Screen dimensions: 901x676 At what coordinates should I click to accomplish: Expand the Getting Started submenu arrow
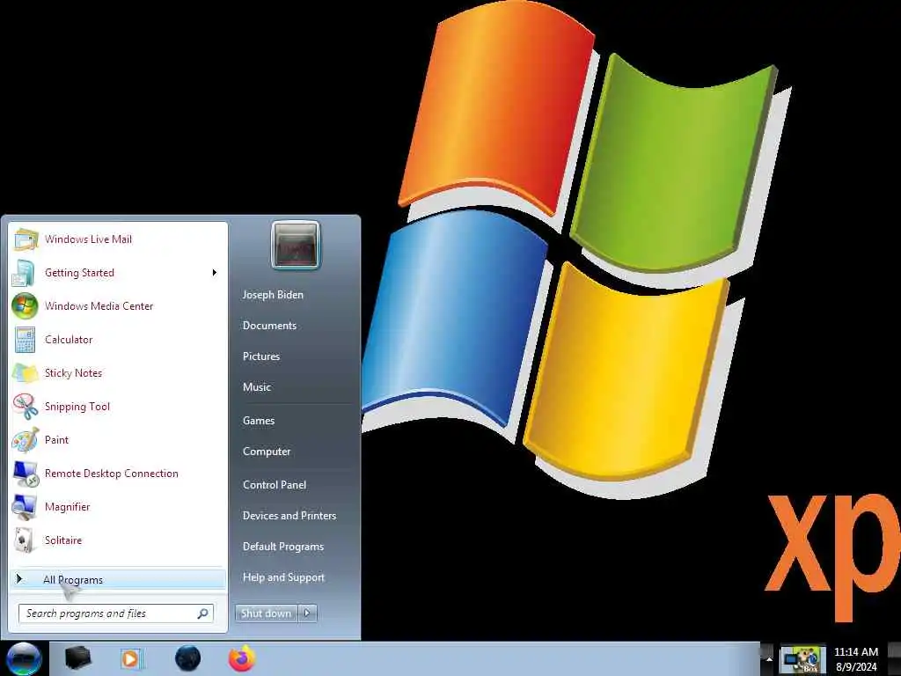(x=215, y=273)
